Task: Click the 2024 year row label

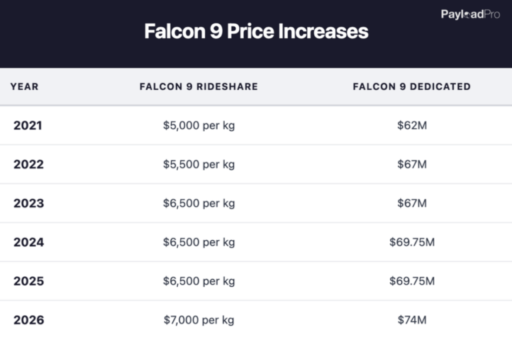Action: coord(28,242)
